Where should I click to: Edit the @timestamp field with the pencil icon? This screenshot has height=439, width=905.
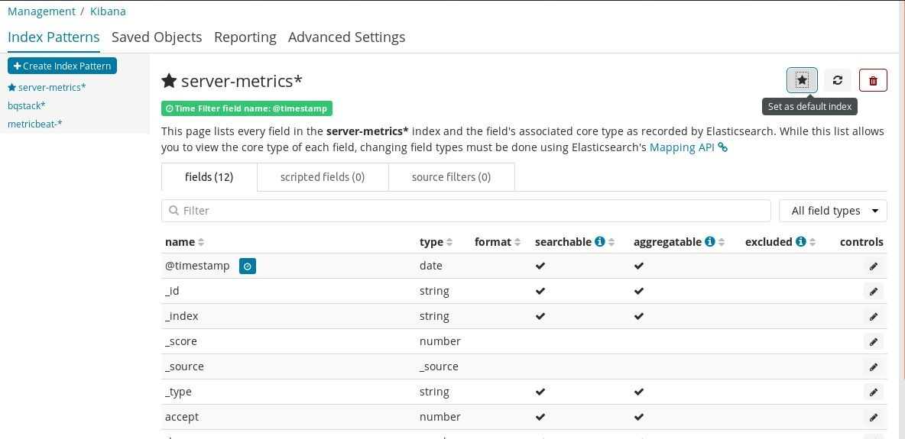coord(873,266)
